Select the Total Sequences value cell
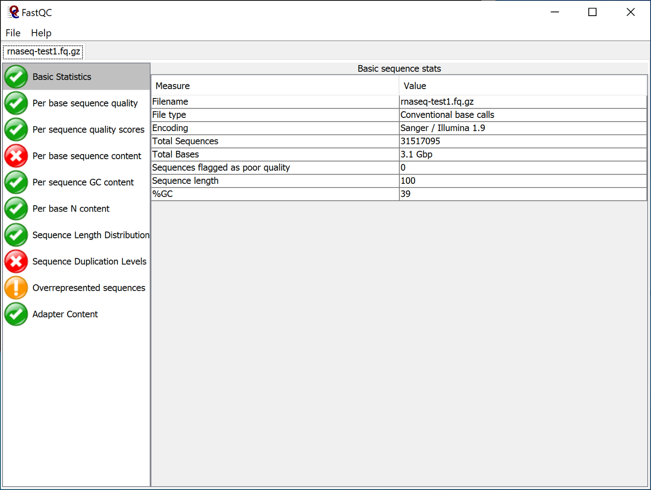 (x=522, y=142)
